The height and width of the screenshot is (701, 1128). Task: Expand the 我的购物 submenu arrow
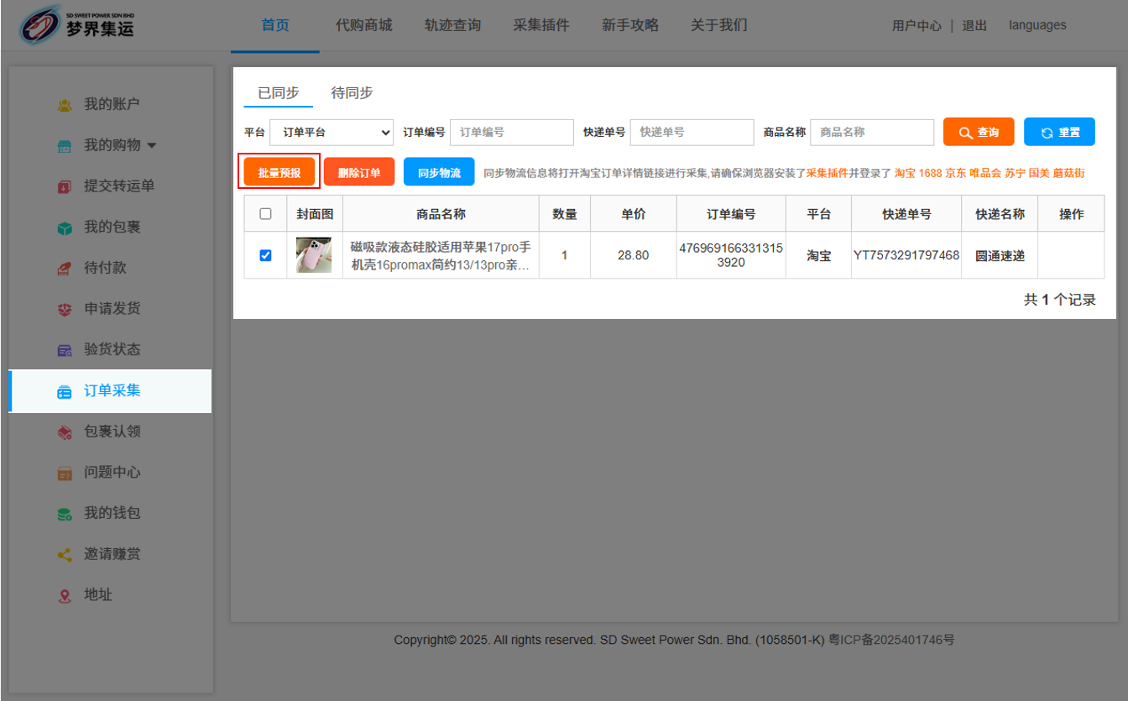[152, 146]
